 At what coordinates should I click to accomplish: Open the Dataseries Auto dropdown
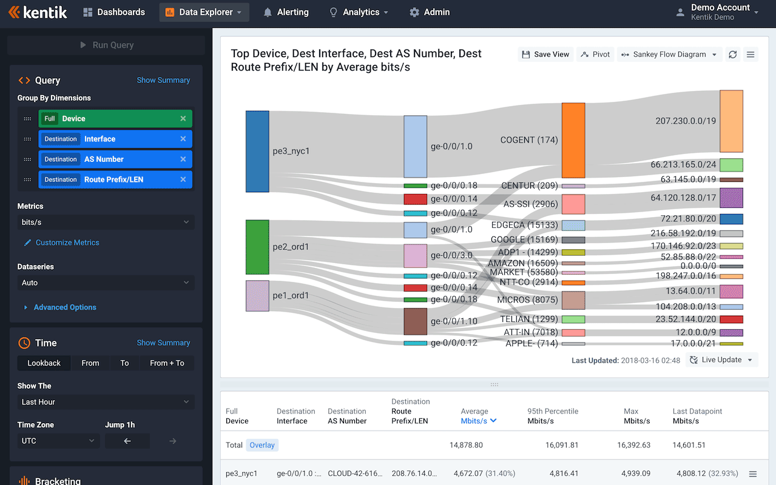click(x=106, y=283)
